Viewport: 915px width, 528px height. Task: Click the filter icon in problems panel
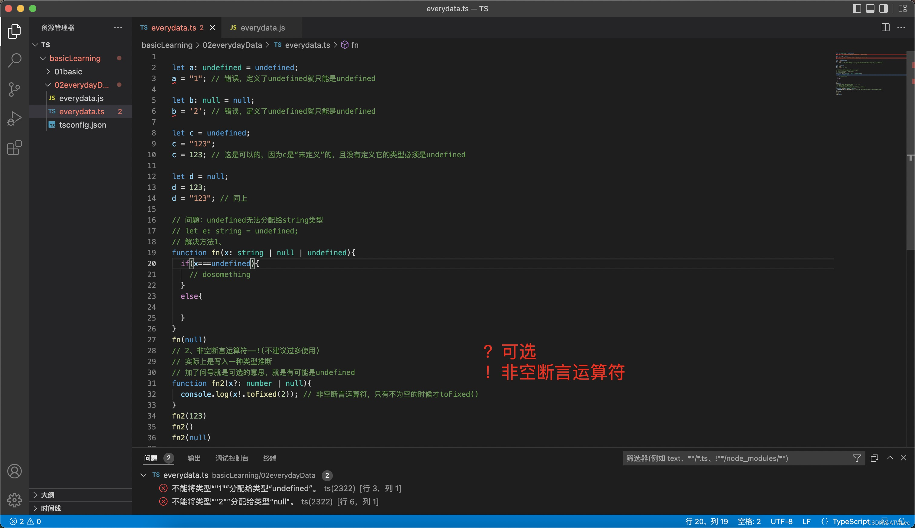857,458
